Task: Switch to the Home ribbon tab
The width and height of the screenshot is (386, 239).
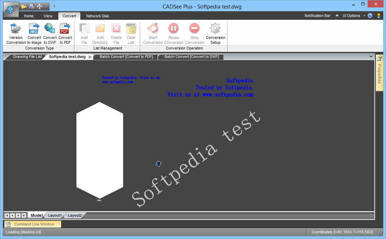Action: coord(29,16)
